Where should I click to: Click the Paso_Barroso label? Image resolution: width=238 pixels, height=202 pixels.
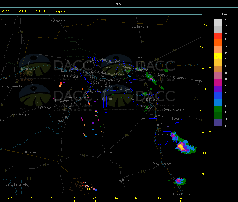(162, 164)
